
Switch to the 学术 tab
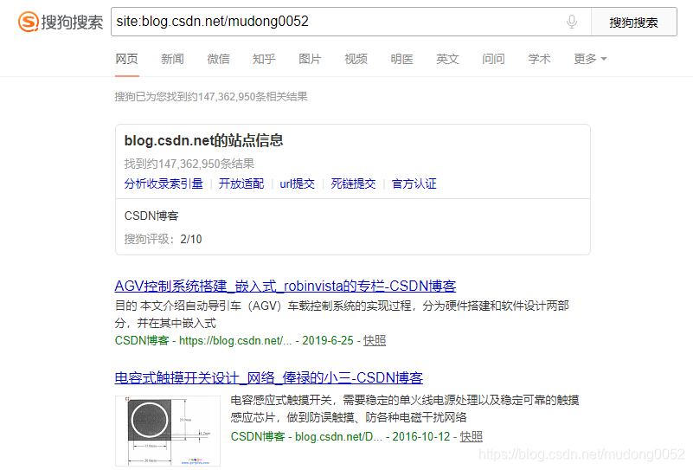click(539, 59)
